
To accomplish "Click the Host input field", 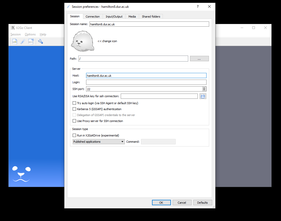I will 146,76.
